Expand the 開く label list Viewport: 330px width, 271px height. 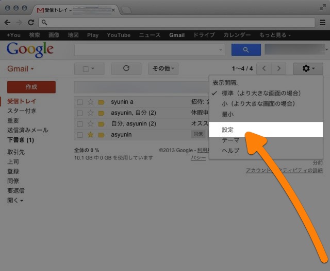pos(15,201)
